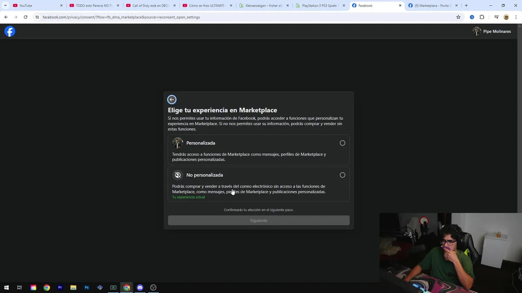Reload the page
This screenshot has height=293, width=522.
pos(25,17)
